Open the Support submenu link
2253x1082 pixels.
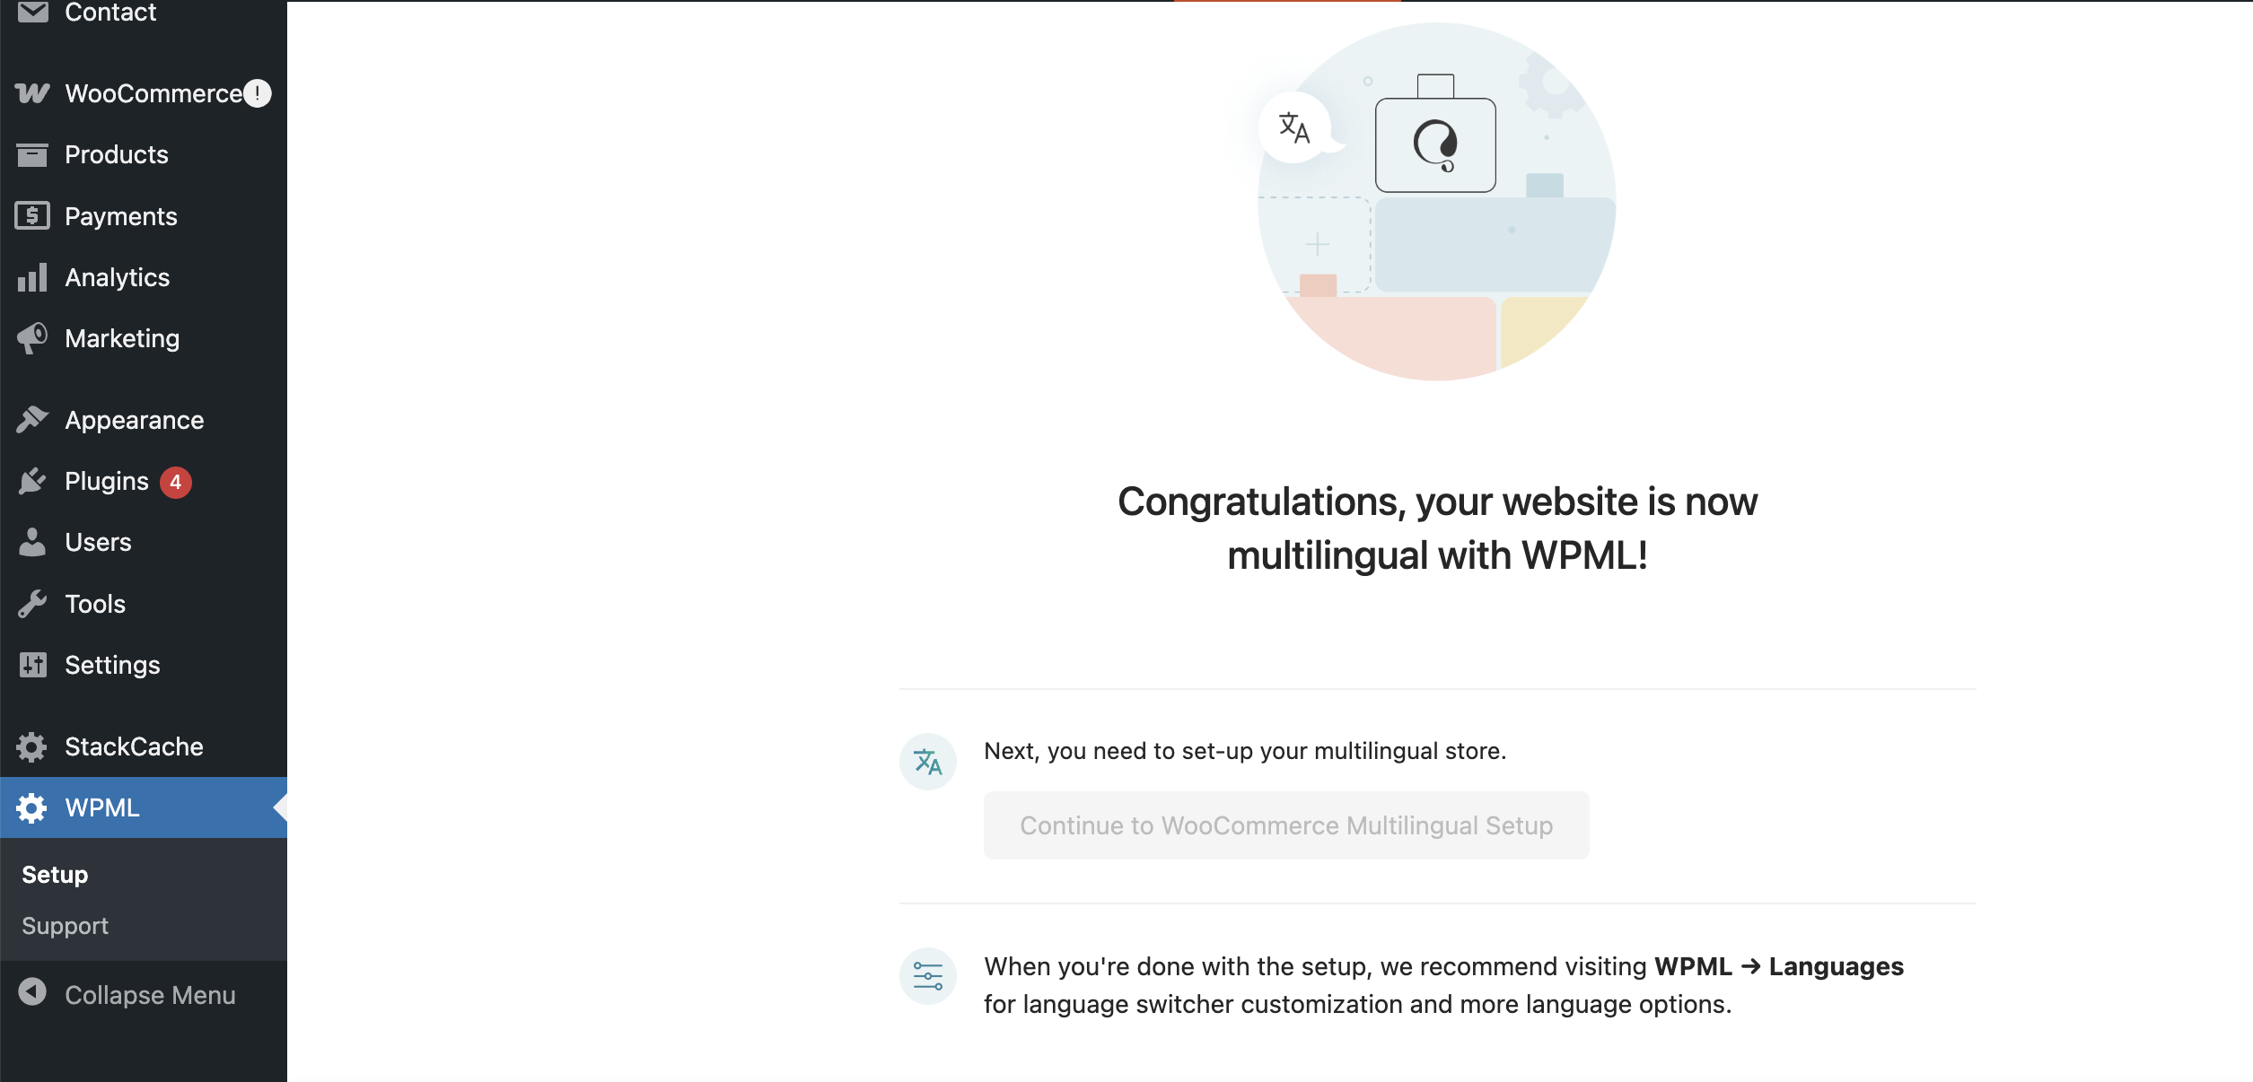pos(65,926)
